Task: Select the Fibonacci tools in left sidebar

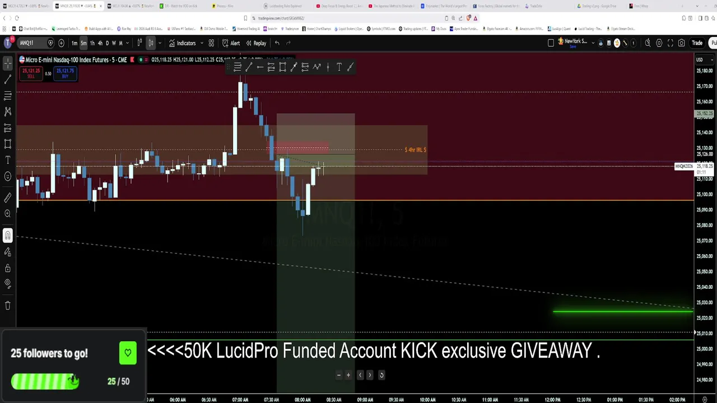Action: pos(8,96)
